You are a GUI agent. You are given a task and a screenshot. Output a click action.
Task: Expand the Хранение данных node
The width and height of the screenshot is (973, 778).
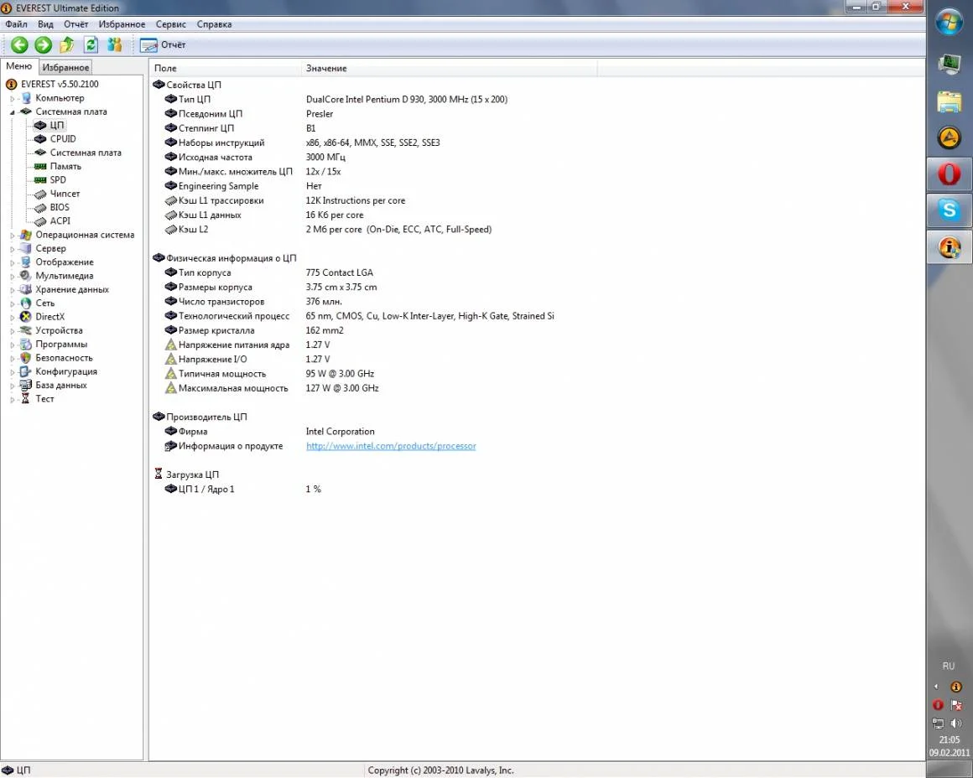12,290
